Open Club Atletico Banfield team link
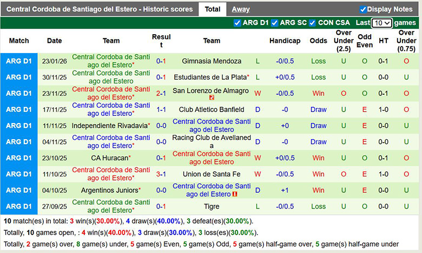Viewport: 422px width, 253px height. 212,109
